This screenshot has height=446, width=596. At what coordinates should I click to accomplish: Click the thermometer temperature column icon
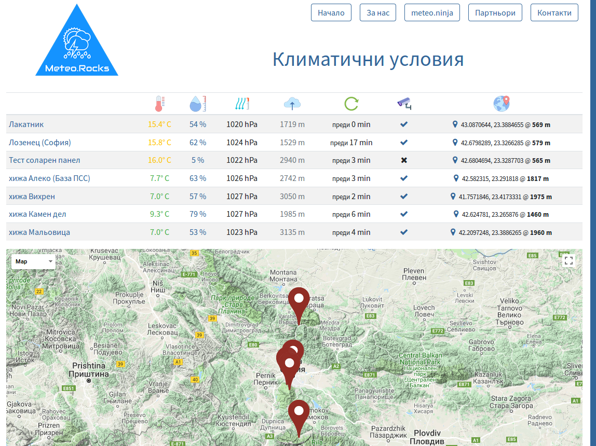159,104
